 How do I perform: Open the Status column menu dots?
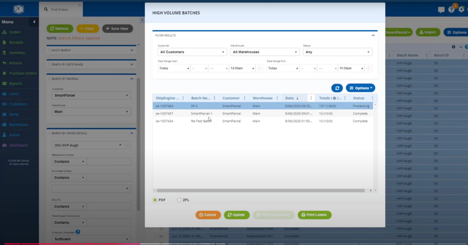[372, 98]
